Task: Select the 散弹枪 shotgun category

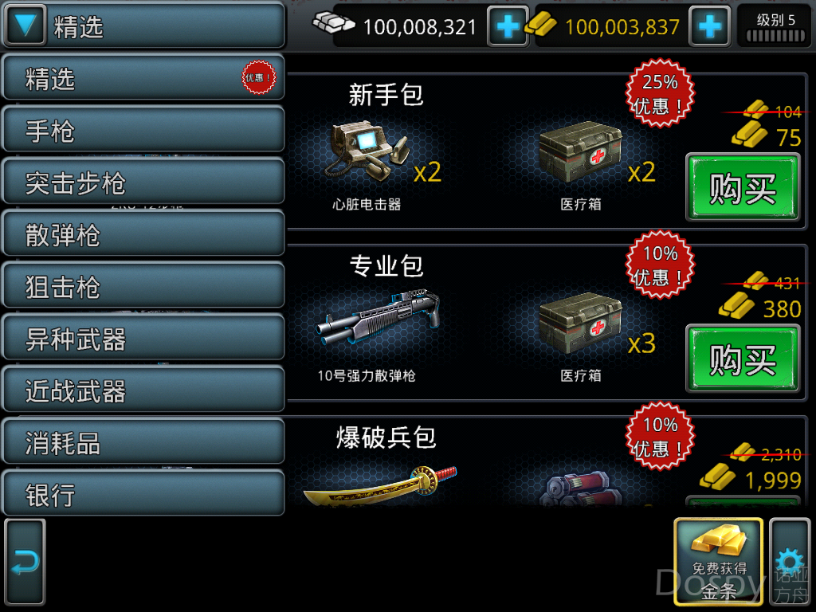Action: pos(143,233)
